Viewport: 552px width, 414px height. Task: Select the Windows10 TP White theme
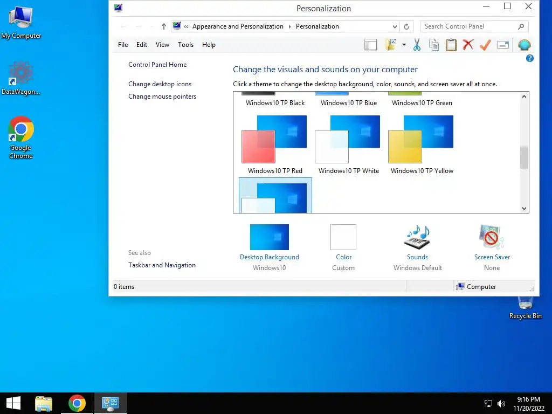[x=349, y=144]
